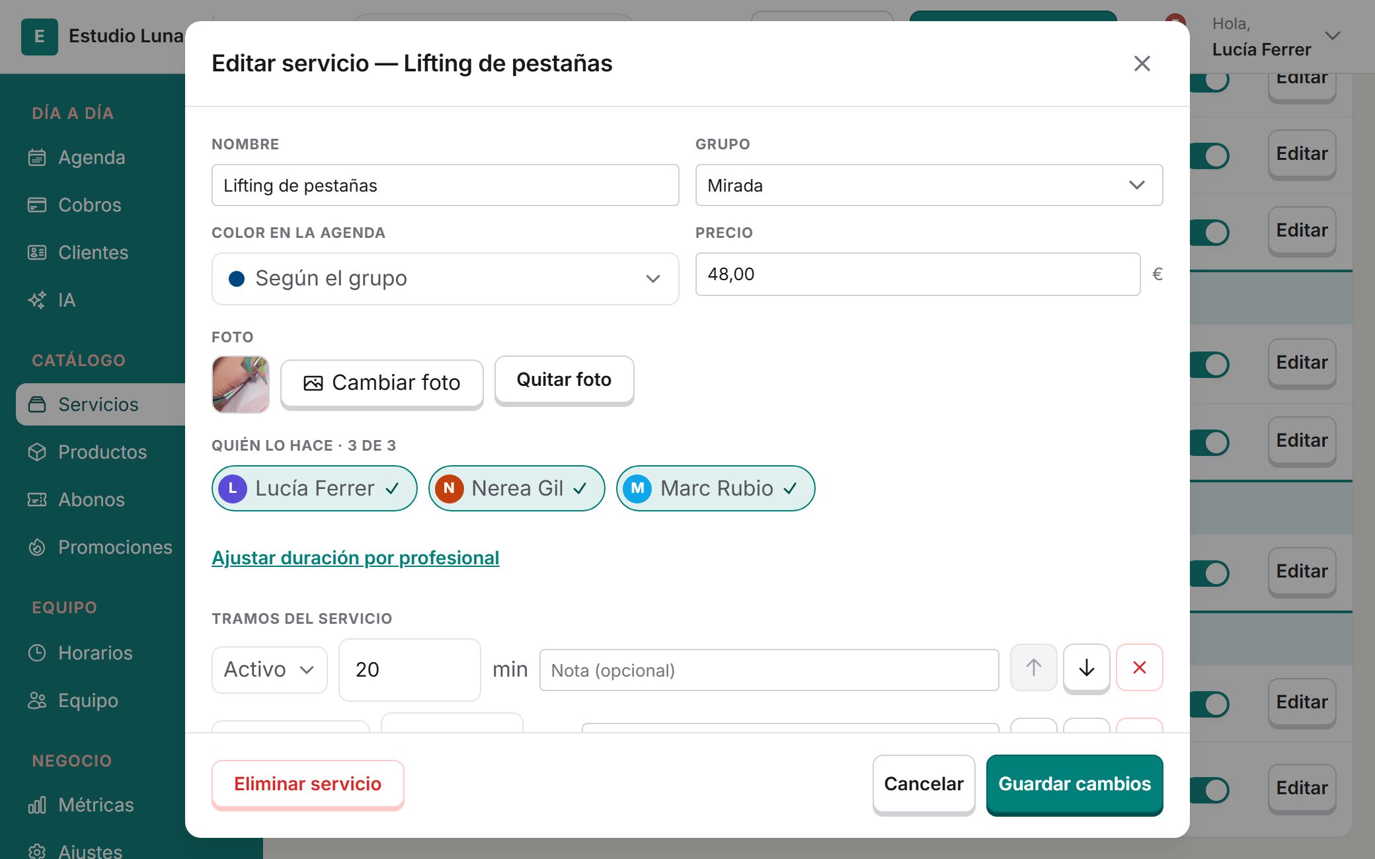Viewport: 1375px width, 859px height.
Task: Open the Activo tramo type dropdown
Action: click(x=269, y=669)
